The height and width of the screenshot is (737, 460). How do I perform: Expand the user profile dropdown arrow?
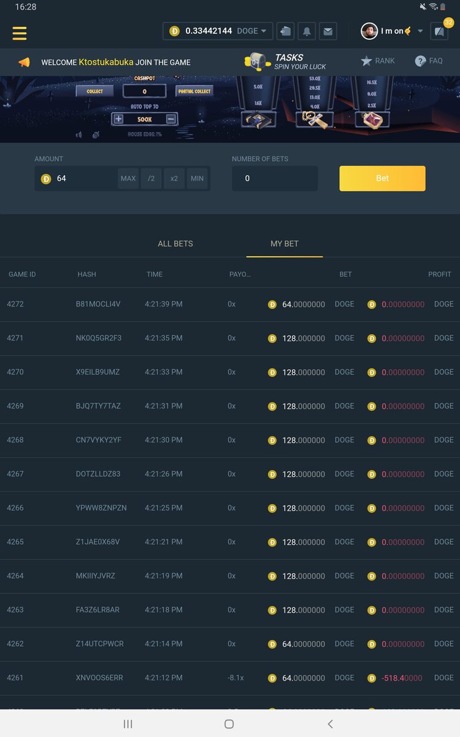[420, 31]
